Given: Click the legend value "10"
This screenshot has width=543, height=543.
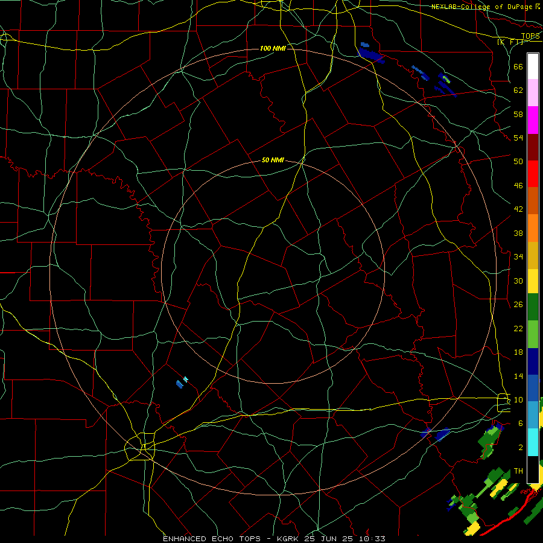Looking at the screenshot, I should (x=518, y=400).
